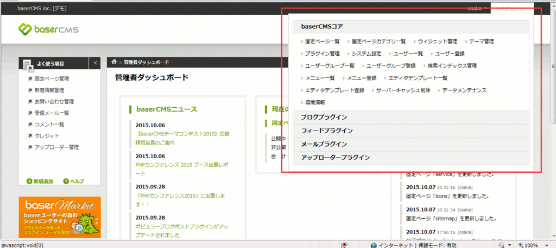Viewport: 556px width, 248px height.
Task: Expand the フィードプラグイン section
Action: click(411, 130)
